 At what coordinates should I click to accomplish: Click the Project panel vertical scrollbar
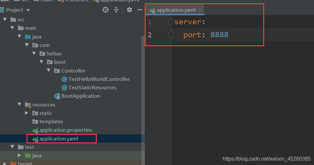(x=143, y=100)
